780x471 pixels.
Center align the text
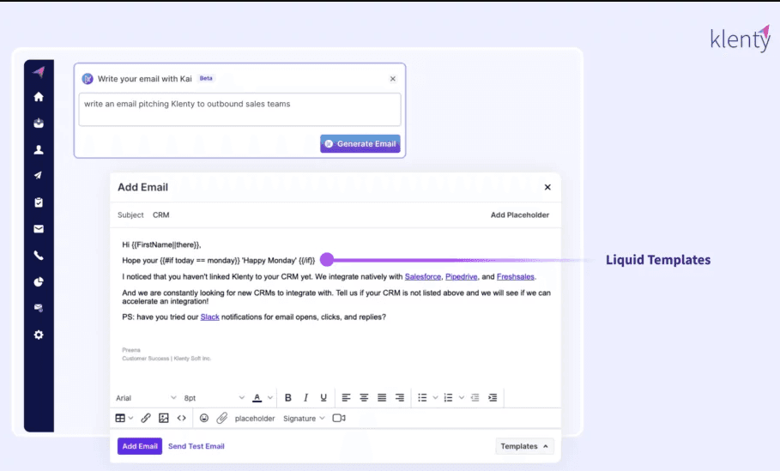coord(364,397)
